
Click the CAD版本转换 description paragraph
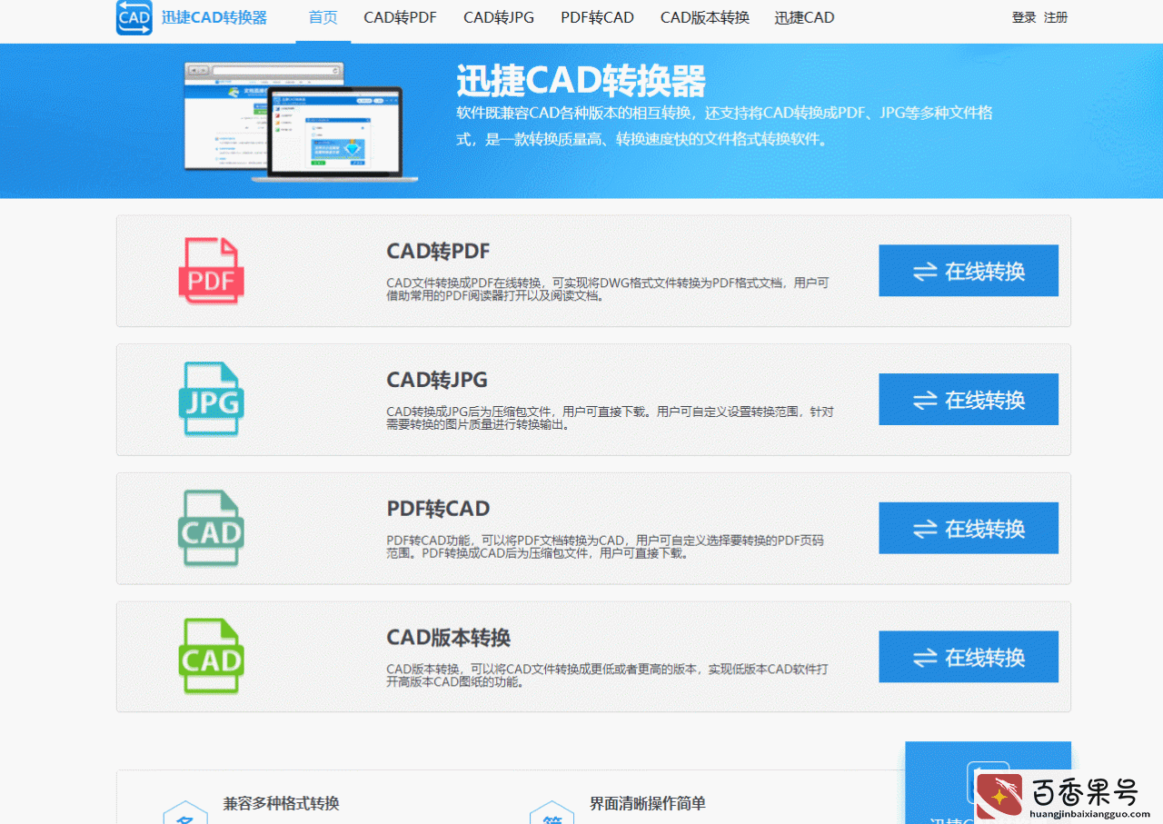tap(607, 675)
